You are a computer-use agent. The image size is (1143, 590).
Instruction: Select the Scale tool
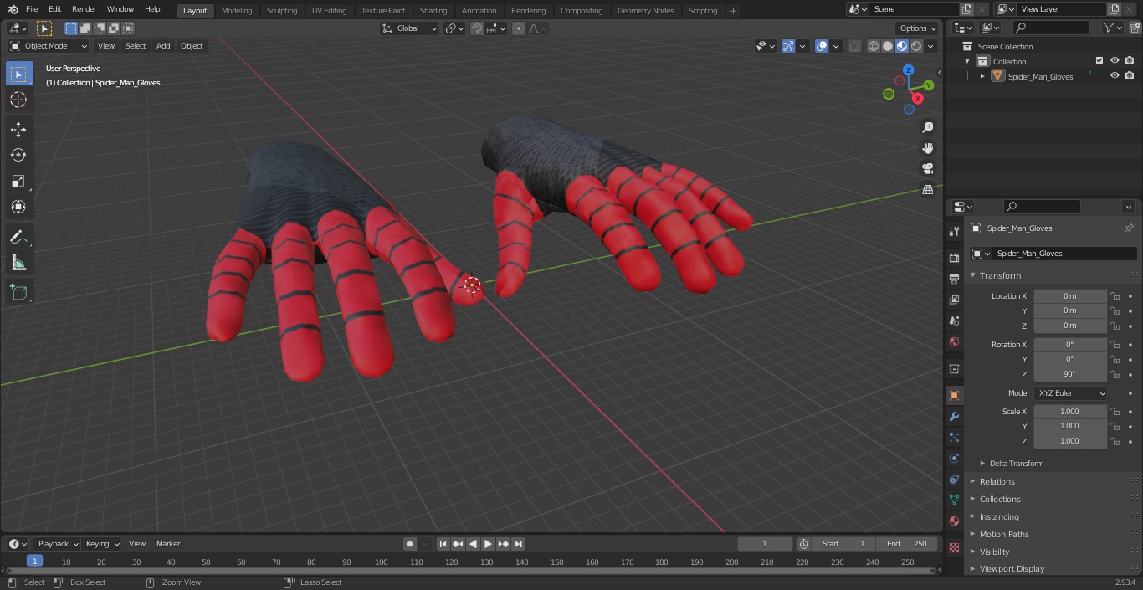(18, 181)
